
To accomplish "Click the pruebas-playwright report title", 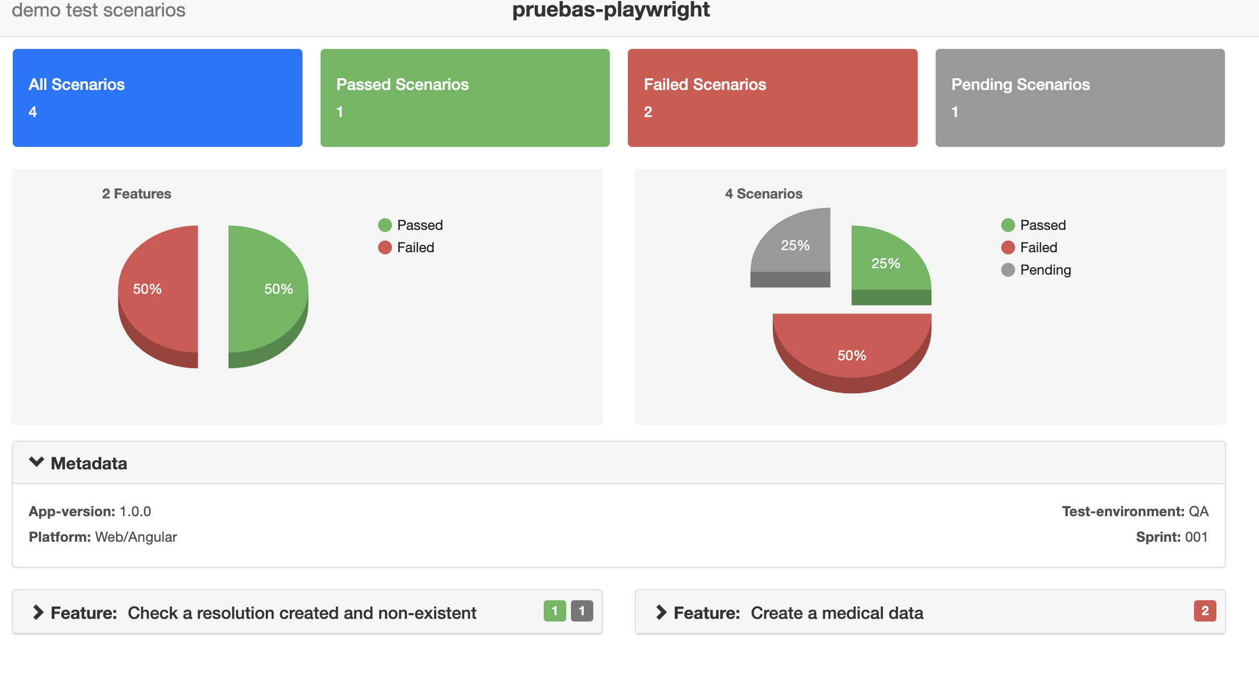I will pyautogui.click(x=610, y=10).
